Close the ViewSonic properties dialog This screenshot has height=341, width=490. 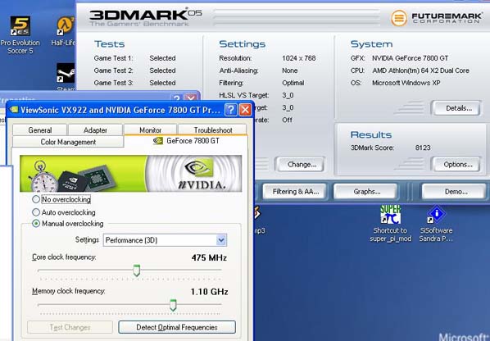pyautogui.click(x=245, y=110)
